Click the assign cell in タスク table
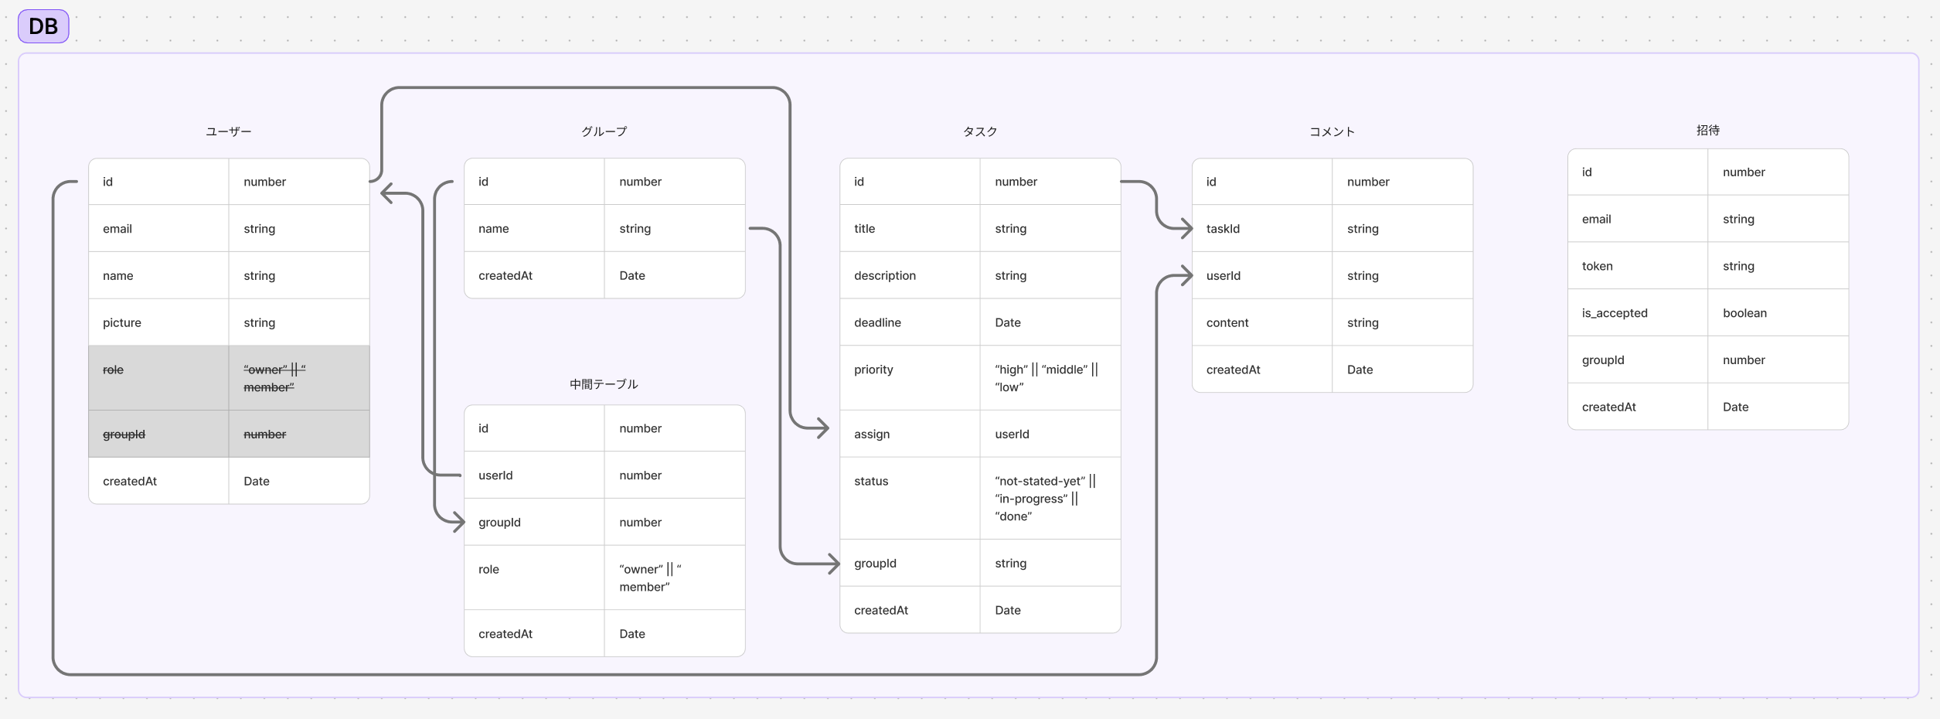This screenshot has width=1940, height=719. (x=910, y=434)
